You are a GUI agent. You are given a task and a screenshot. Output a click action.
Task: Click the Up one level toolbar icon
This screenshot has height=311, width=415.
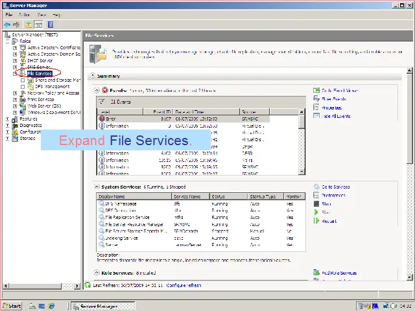point(29,25)
